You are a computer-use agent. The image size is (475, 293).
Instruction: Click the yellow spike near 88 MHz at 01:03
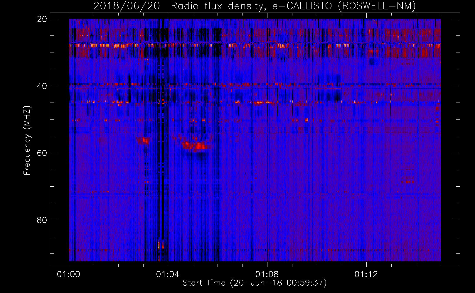(159, 245)
